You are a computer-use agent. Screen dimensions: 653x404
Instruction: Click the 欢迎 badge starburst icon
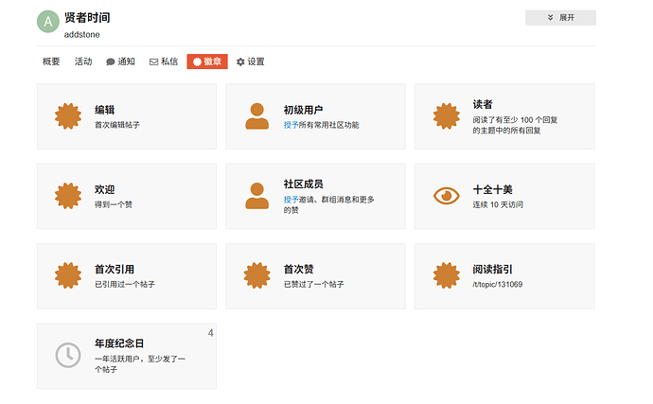point(68,196)
